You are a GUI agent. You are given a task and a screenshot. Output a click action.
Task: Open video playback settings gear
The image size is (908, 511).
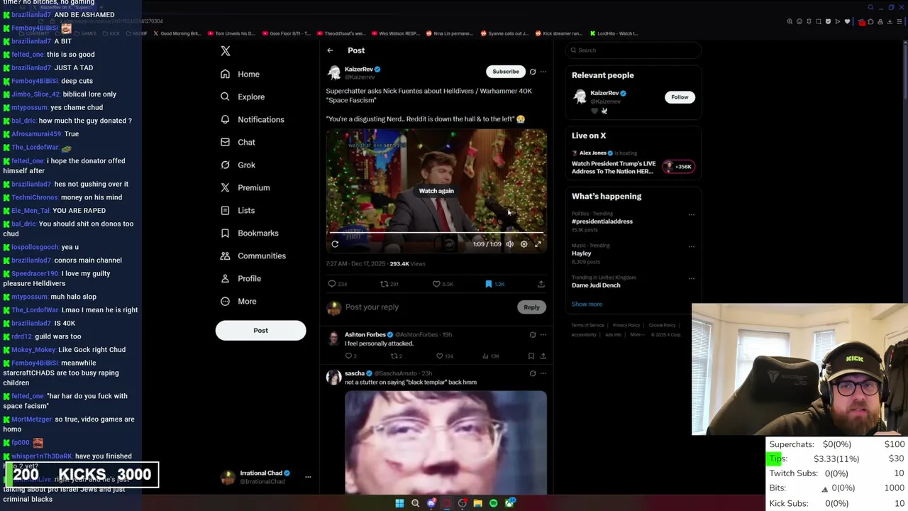524,244
